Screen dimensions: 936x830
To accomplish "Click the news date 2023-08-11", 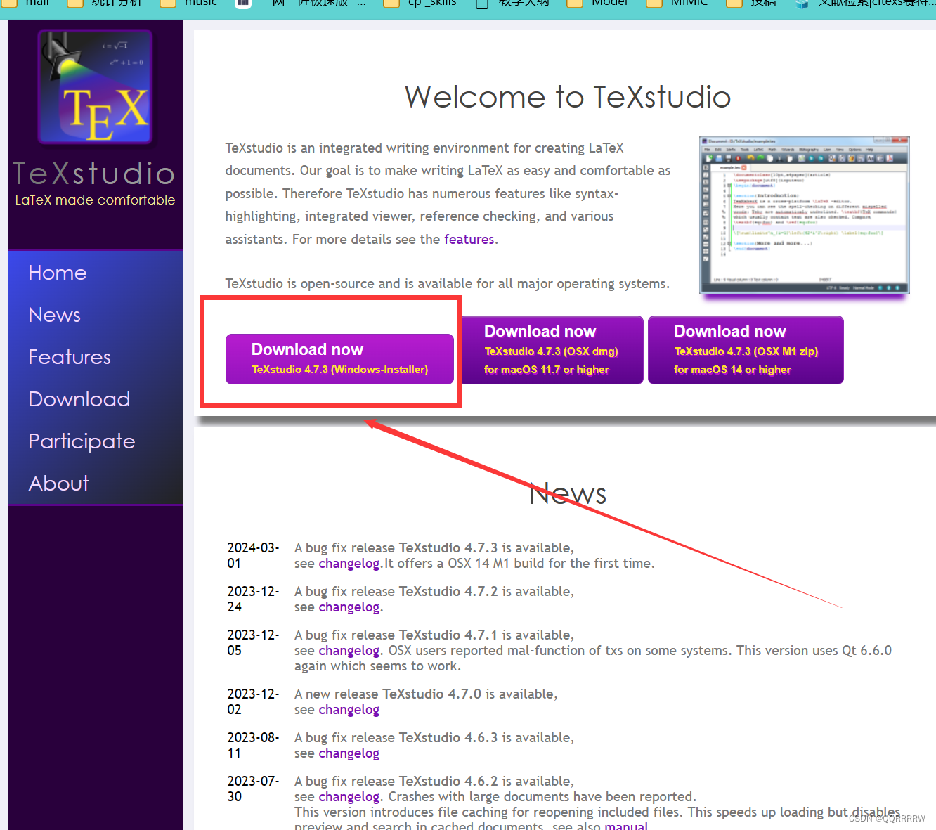I will pyautogui.click(x=253, y=745).
